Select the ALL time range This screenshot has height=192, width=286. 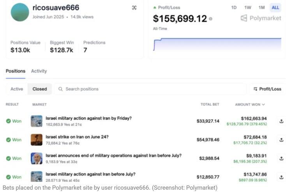[x=275, y=7]
